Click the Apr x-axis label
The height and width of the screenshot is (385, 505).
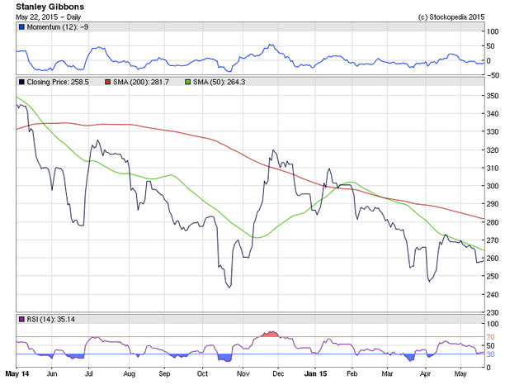click(426, 373)
